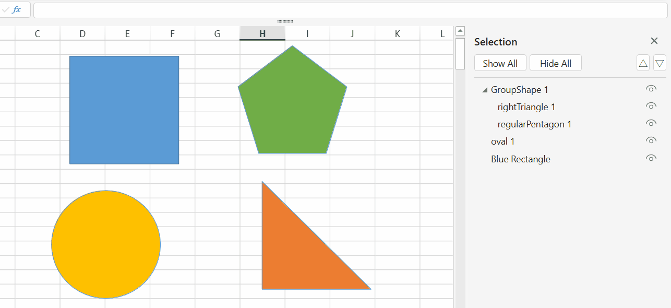The image size is (671, 308).
Task: Select regularPentagon 1 in the Selection pane
Action: click(535, 124)
